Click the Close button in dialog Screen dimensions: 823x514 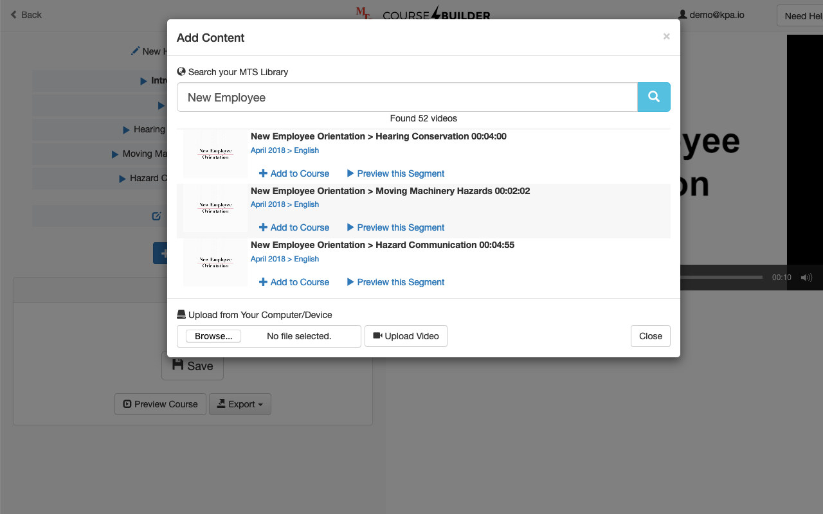(651, 336)
